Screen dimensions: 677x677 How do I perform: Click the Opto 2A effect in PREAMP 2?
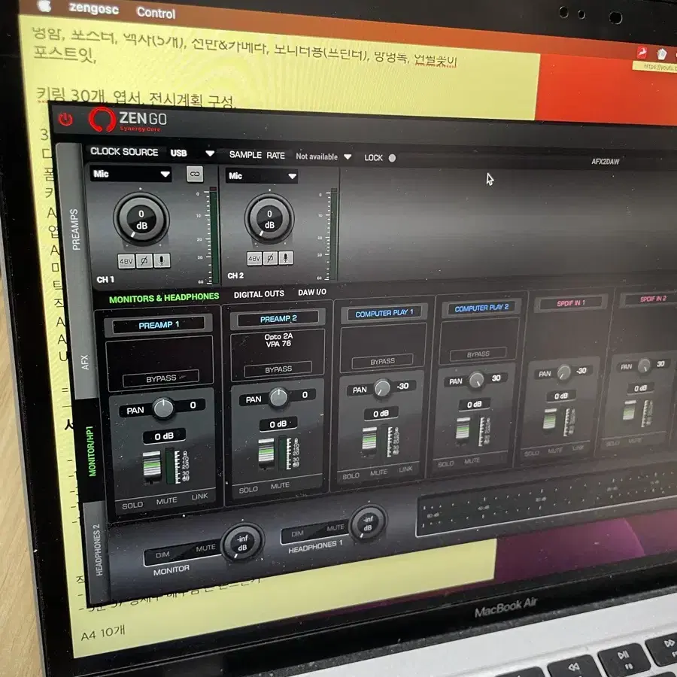tap(278, 336)
